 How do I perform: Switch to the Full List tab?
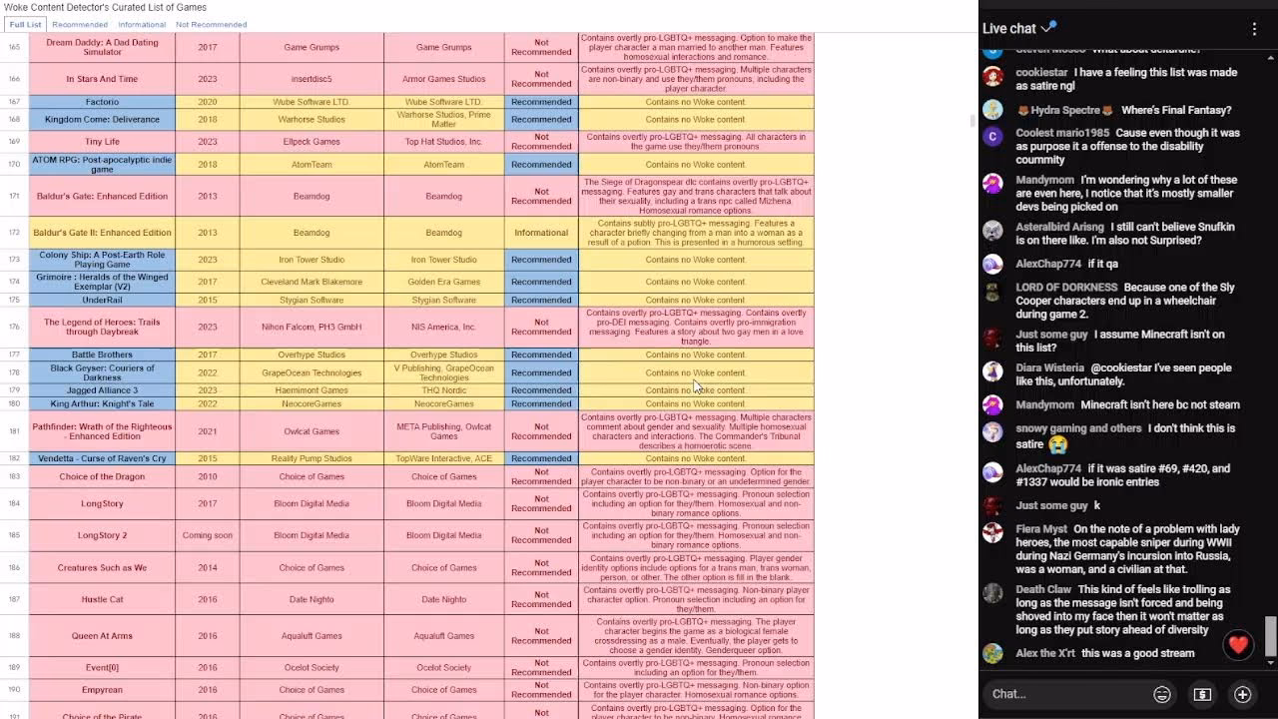(x=26, y=24)
